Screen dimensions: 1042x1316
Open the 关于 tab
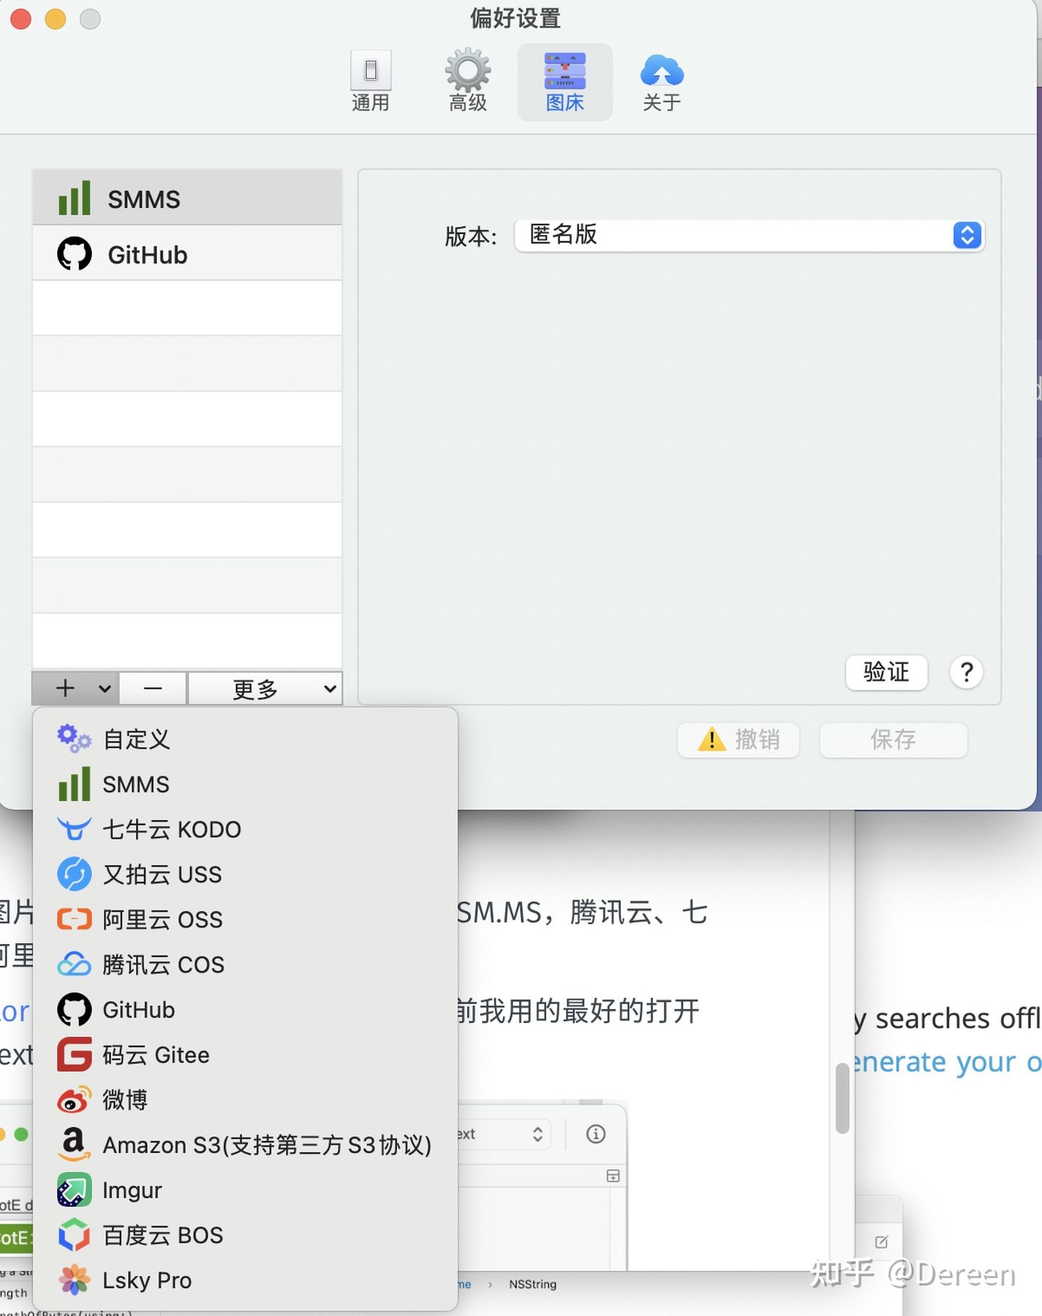(661, 82)
